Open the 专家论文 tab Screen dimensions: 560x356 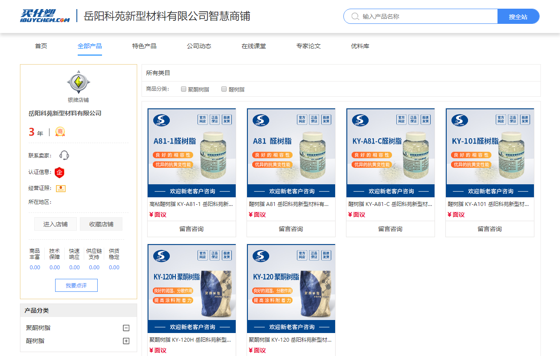[309, 46]
